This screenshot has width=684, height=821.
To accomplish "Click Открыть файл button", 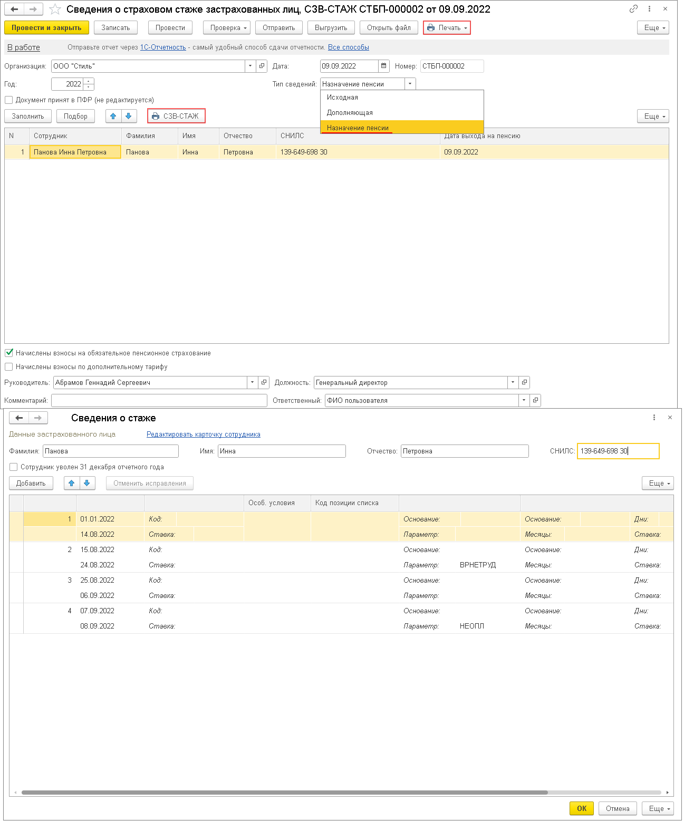I will 389,27.
